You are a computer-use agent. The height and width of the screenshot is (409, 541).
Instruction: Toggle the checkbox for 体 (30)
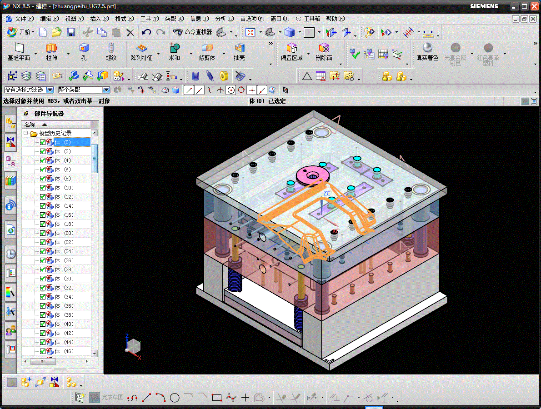point(43,278)
